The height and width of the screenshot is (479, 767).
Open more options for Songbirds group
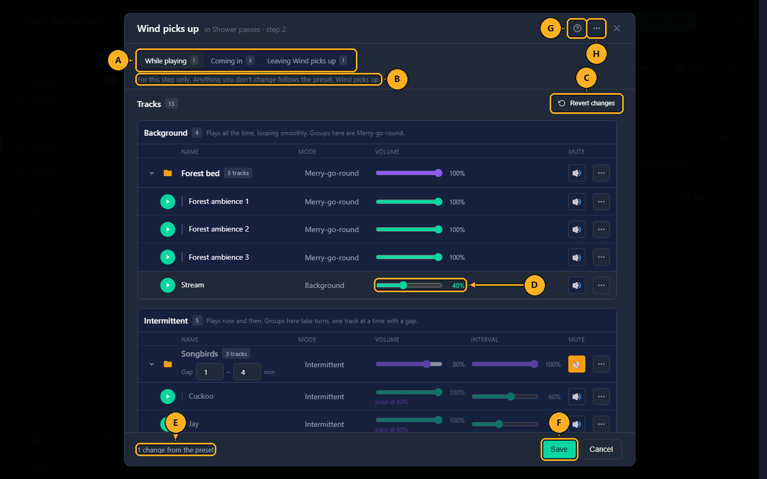[x=601, y=364]
